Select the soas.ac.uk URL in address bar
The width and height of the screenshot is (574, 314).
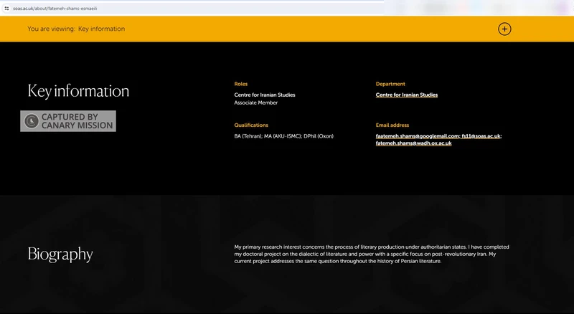pos(55,9)
